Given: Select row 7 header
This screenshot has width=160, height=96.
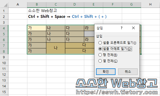Looking at the screenshot, I should 4,46.
